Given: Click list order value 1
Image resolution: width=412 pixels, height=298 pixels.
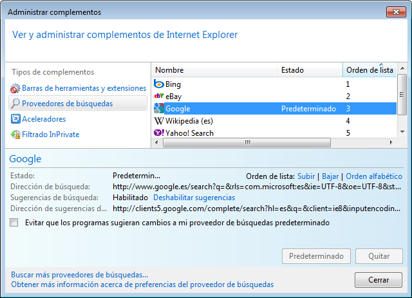Looking at the screenshot, I should [348, 84].
